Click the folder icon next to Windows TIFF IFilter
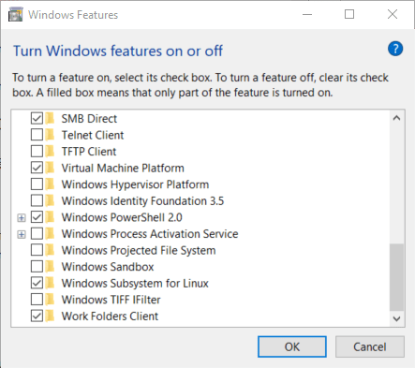Viewport: 415px width, 368px height. pos(50,300)
